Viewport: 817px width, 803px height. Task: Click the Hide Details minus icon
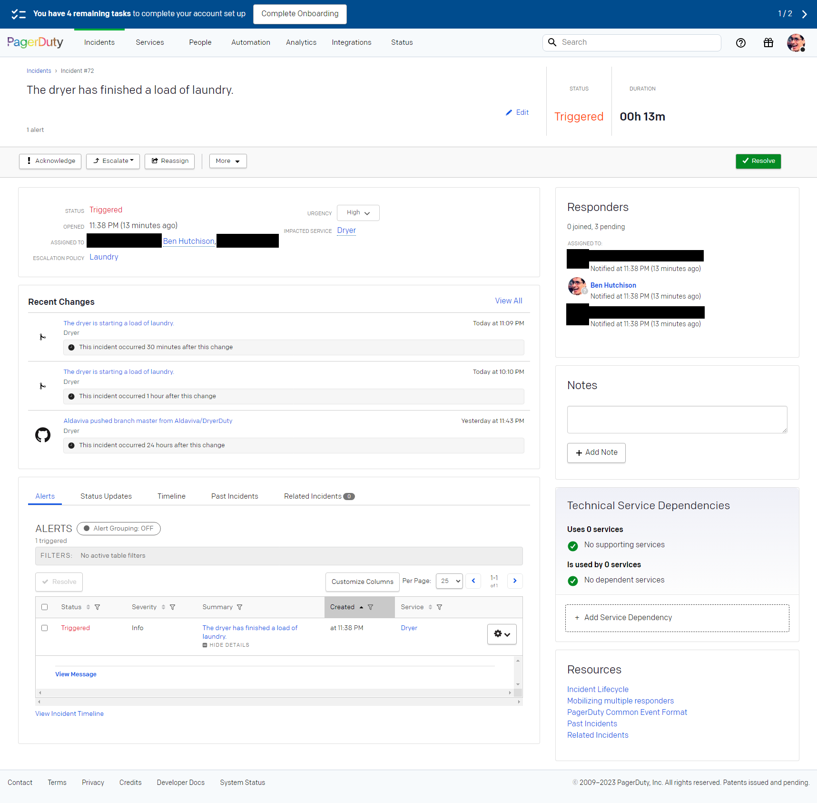point(205,645)
